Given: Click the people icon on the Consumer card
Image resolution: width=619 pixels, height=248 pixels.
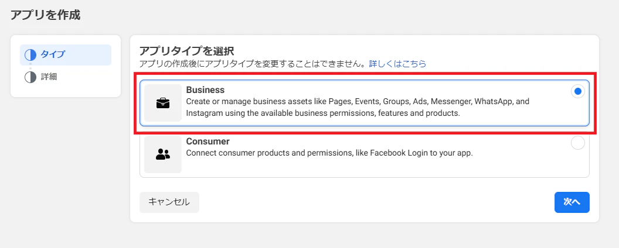Looking at the screenshot, I should pyautogui.click(x=162, y=154).
